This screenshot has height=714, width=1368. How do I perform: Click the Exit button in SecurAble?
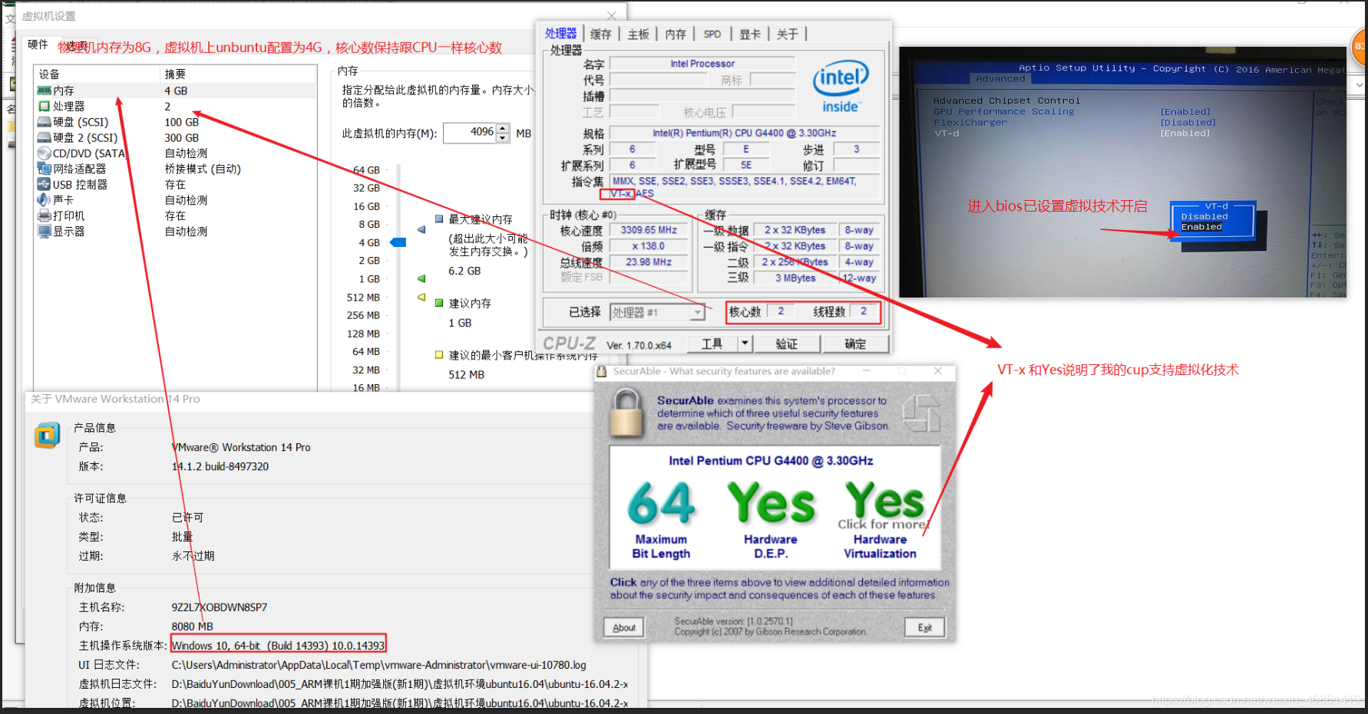924,627
